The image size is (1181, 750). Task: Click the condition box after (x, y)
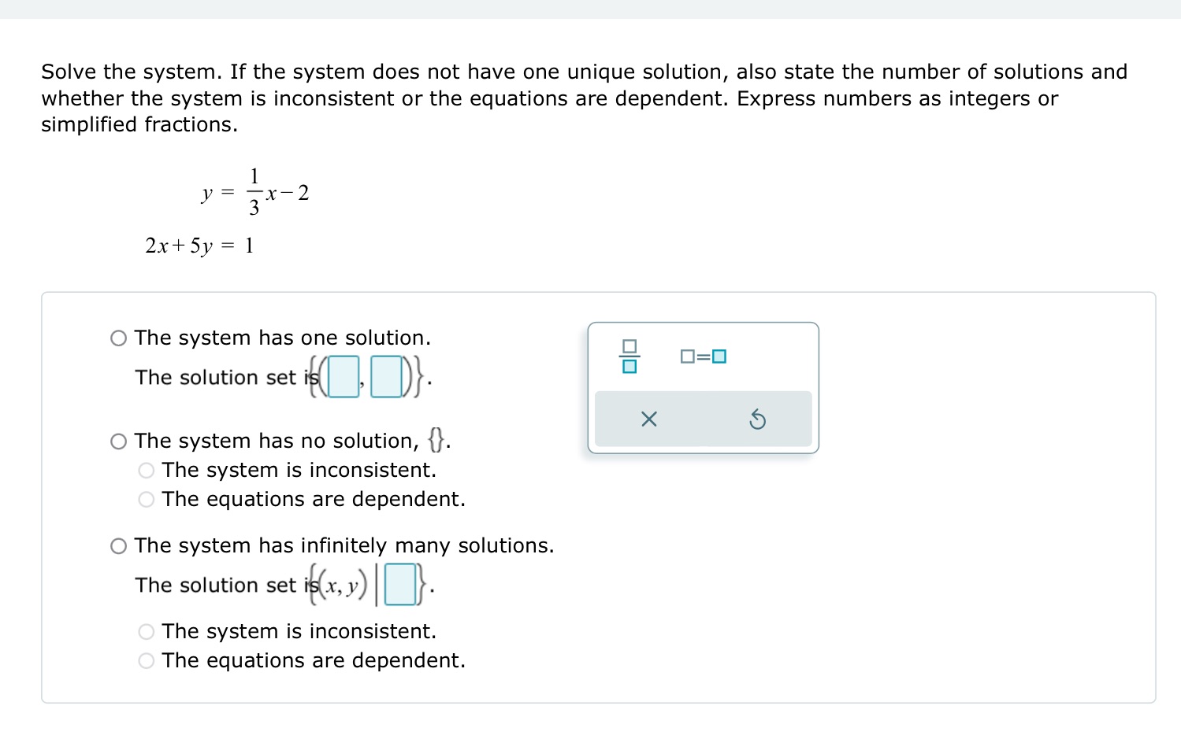coord(401,584)
